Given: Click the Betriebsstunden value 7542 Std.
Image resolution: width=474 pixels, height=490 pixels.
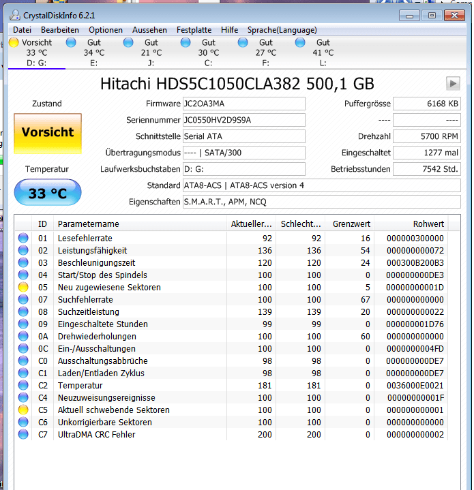Looking at the screenshot, I should [x=427, y=169].
